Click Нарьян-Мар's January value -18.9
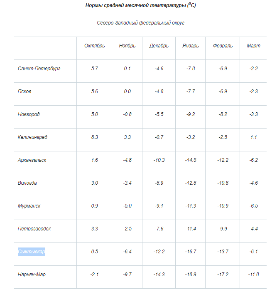The width and height of the screenshot is (277, 292). pyautogui.click(x=191, y=275)
